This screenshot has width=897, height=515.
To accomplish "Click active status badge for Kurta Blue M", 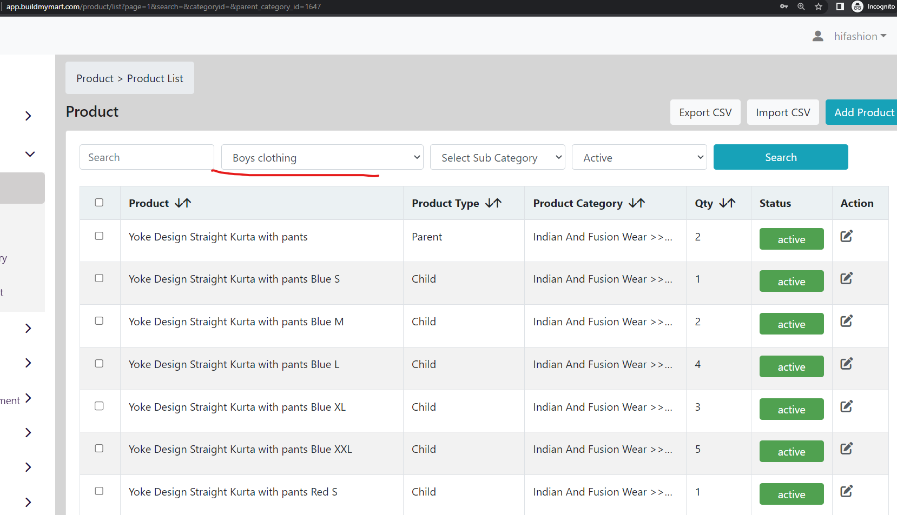I will [792, 324].
